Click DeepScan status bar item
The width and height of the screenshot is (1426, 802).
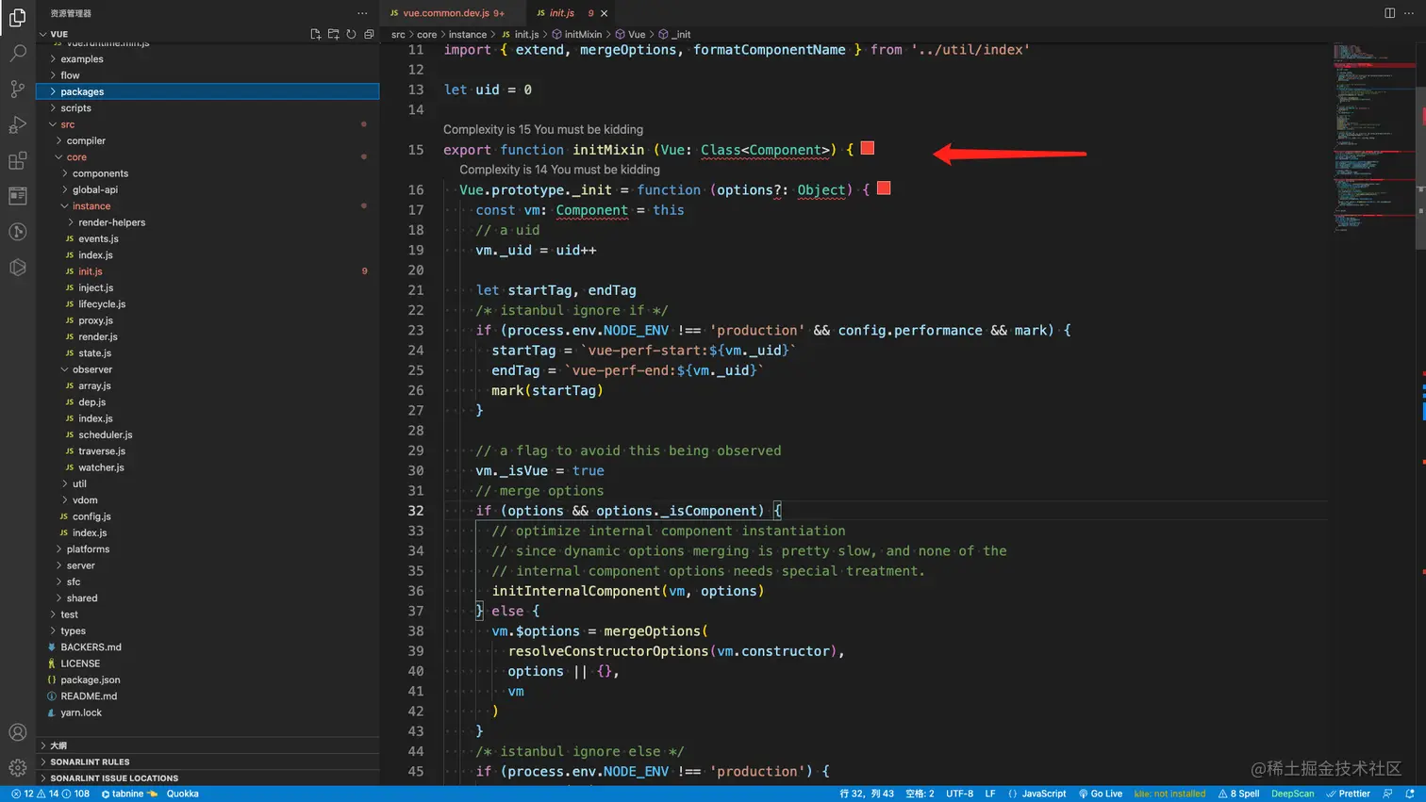pos(1292,794)
